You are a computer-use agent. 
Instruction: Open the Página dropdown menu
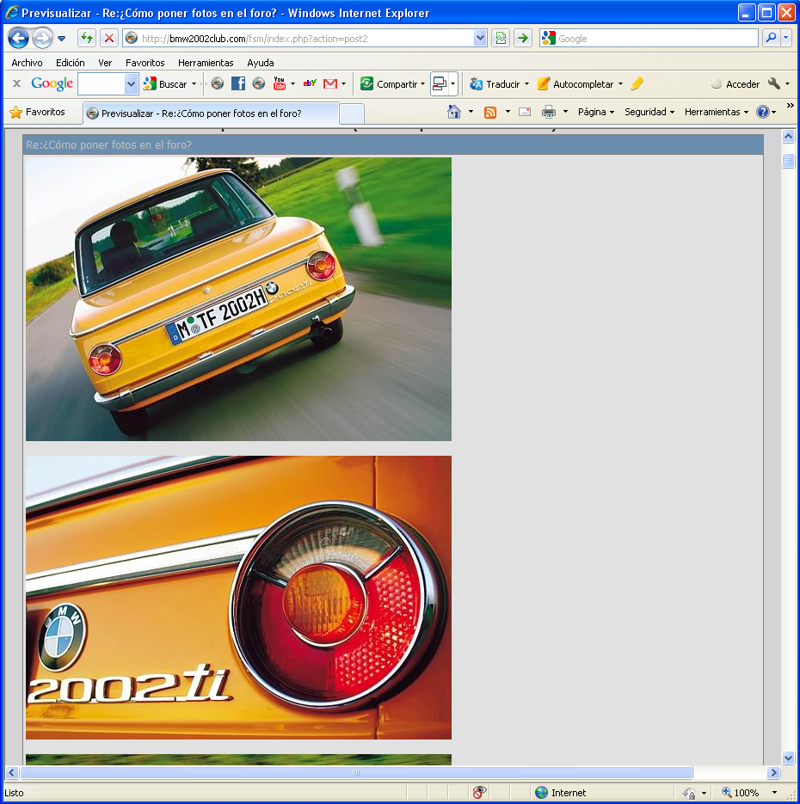596,112
